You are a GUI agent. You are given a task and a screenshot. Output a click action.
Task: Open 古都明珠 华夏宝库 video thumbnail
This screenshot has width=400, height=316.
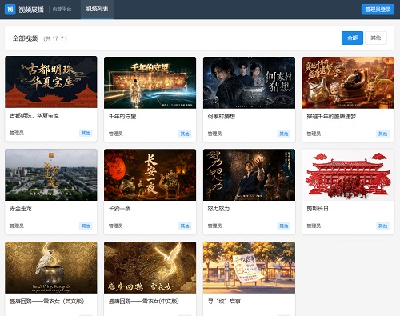(51, 82)
